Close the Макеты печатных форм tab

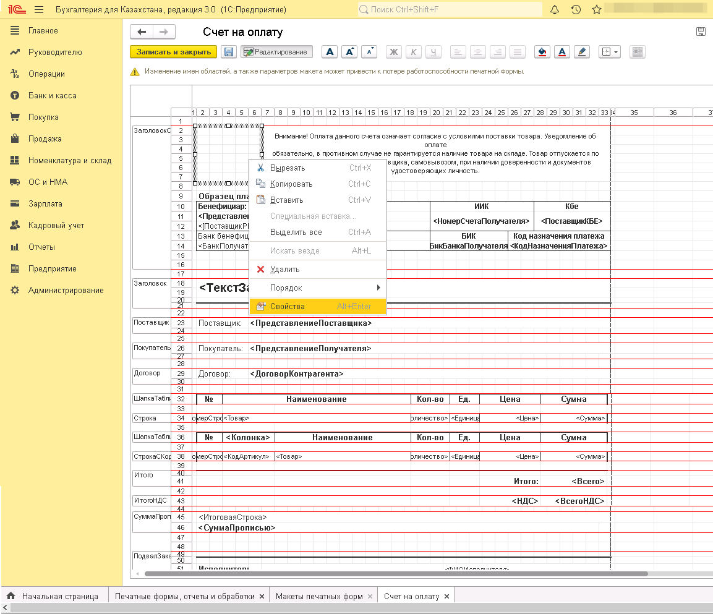370,596
